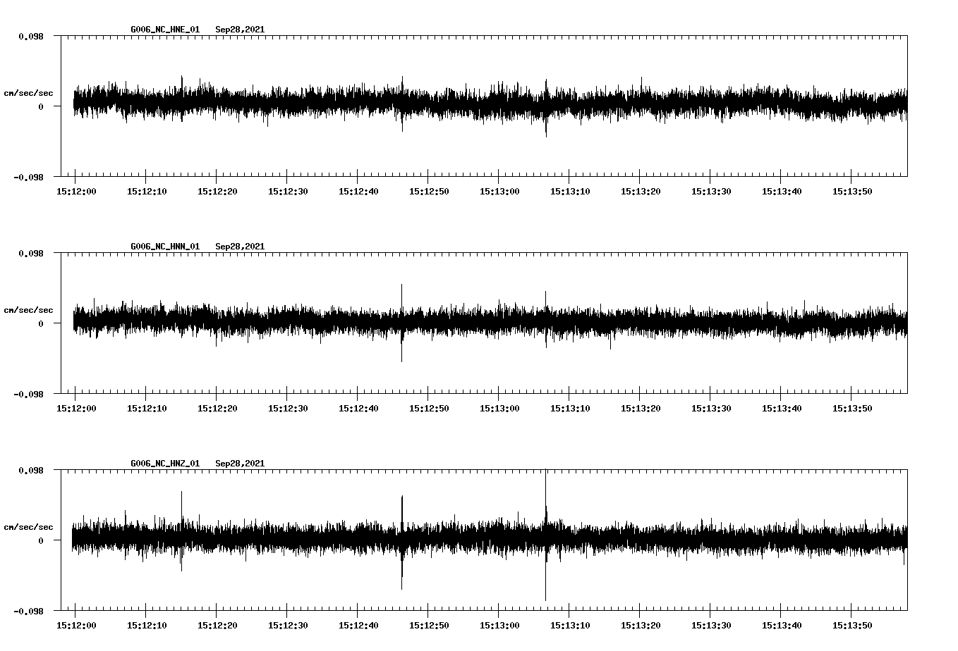
Task: Click the 15:12:50 time label under the HNZ plot
Action: point(429,625)
